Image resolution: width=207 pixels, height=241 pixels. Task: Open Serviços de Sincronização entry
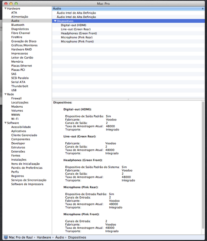pos(29,180)
